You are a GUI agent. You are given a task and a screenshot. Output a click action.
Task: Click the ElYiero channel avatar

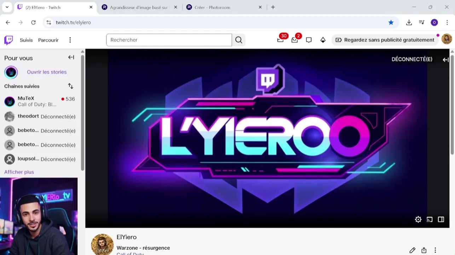[x=102, y=244]
